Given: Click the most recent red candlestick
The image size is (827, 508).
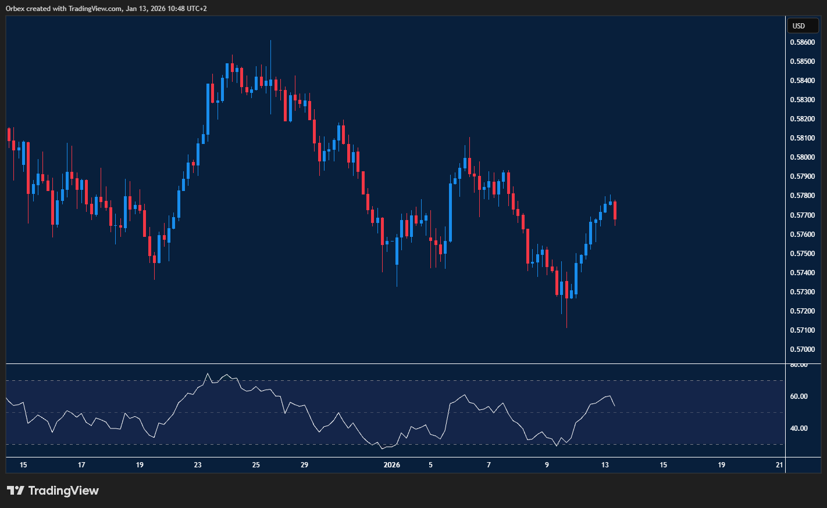Looking at the screenshot, I should click(x=615, y=210).
